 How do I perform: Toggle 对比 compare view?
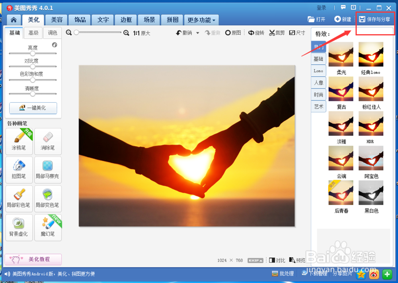point(277,260)
